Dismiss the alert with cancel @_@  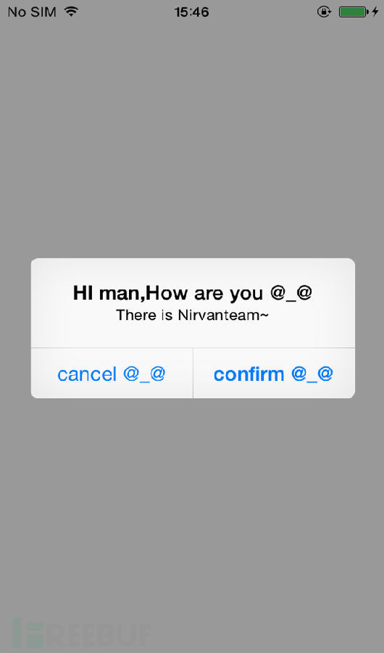(112, 373)
